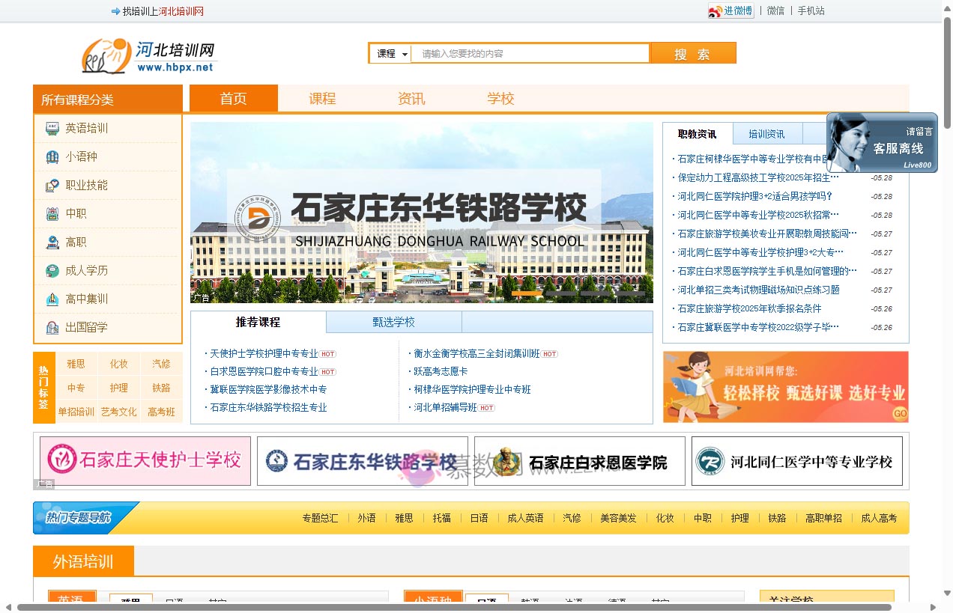Open the 课程 search type dropdown
The height and width of the screenshot is (613, 953).
click(x=390, y=53)
